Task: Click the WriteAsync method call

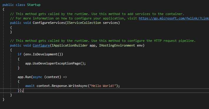Action: tap(78, 86)
